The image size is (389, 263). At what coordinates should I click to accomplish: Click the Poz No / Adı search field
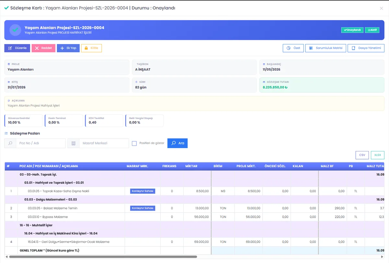41,143
